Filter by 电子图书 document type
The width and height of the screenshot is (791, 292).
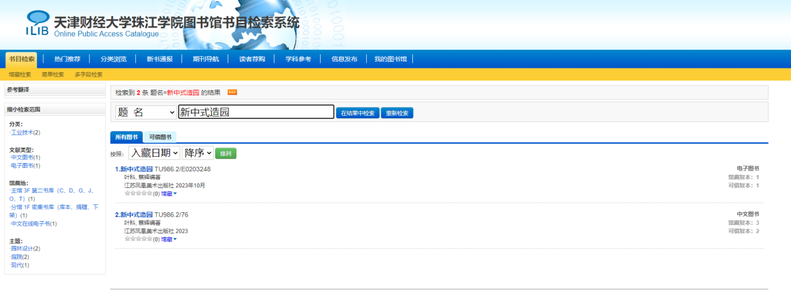point(22,166)
